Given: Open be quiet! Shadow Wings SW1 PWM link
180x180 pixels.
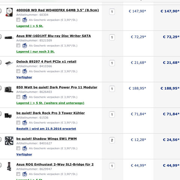Looking at the screenshot, I should (x=46, y=139).
